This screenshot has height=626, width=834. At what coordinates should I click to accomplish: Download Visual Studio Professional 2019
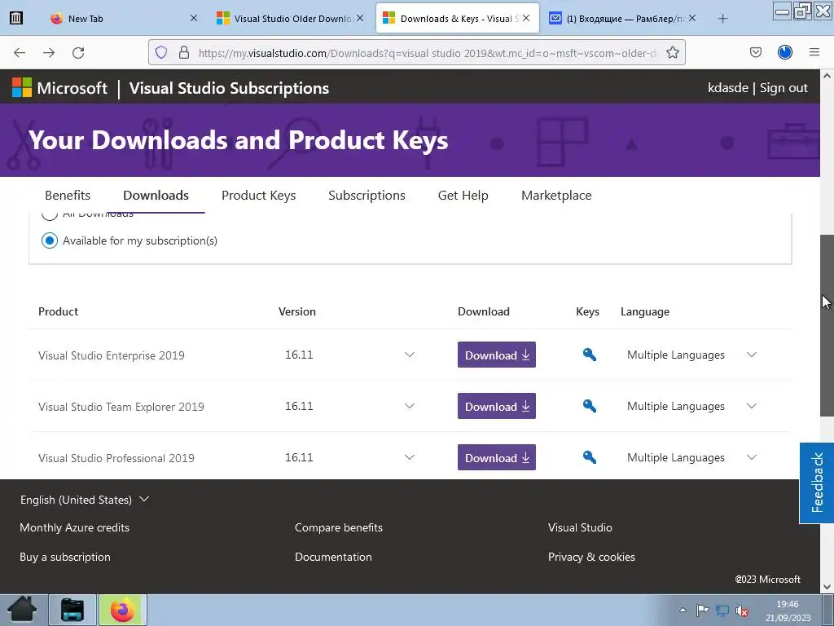(x=497, y=457)
